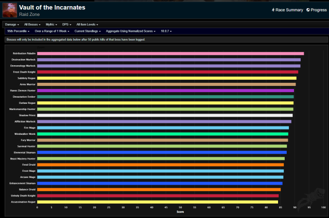Click the Vault of the Incarnates title
This screenshot has width=329, height=218.
click(x=52, y=8)
